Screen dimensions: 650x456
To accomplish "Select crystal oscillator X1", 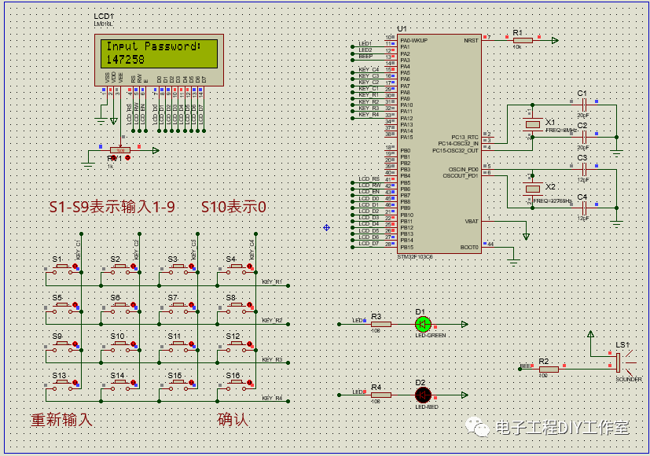I will [x=533, y=123].
